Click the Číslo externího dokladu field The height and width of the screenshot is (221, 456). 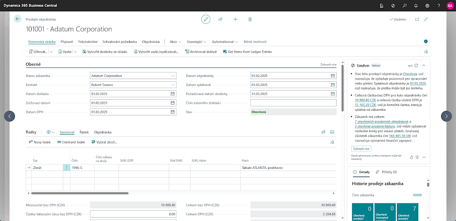293,103
